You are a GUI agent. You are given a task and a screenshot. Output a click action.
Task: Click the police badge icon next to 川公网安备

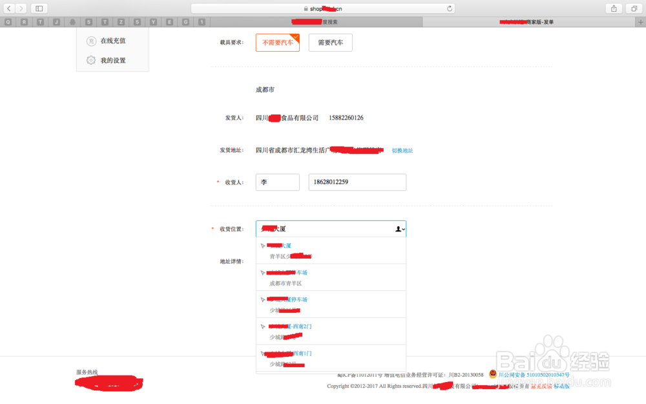tap(492, 374)
